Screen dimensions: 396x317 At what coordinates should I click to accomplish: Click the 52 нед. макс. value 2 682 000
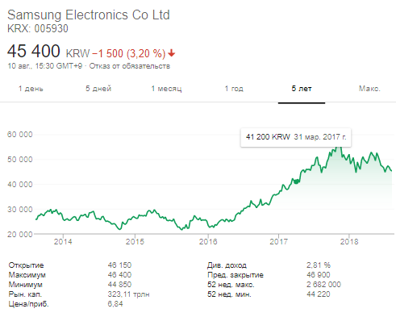[x=323, y=285]
